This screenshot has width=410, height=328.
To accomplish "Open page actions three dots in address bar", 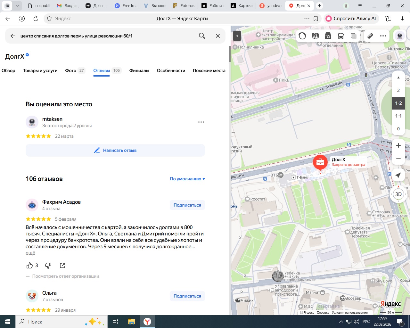I will pos(307,19).
